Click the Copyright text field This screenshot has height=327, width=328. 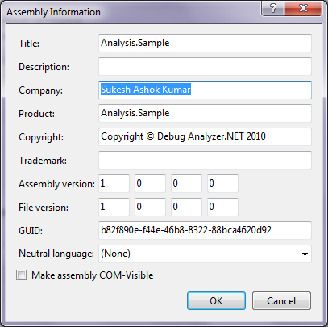coord(205,136)
